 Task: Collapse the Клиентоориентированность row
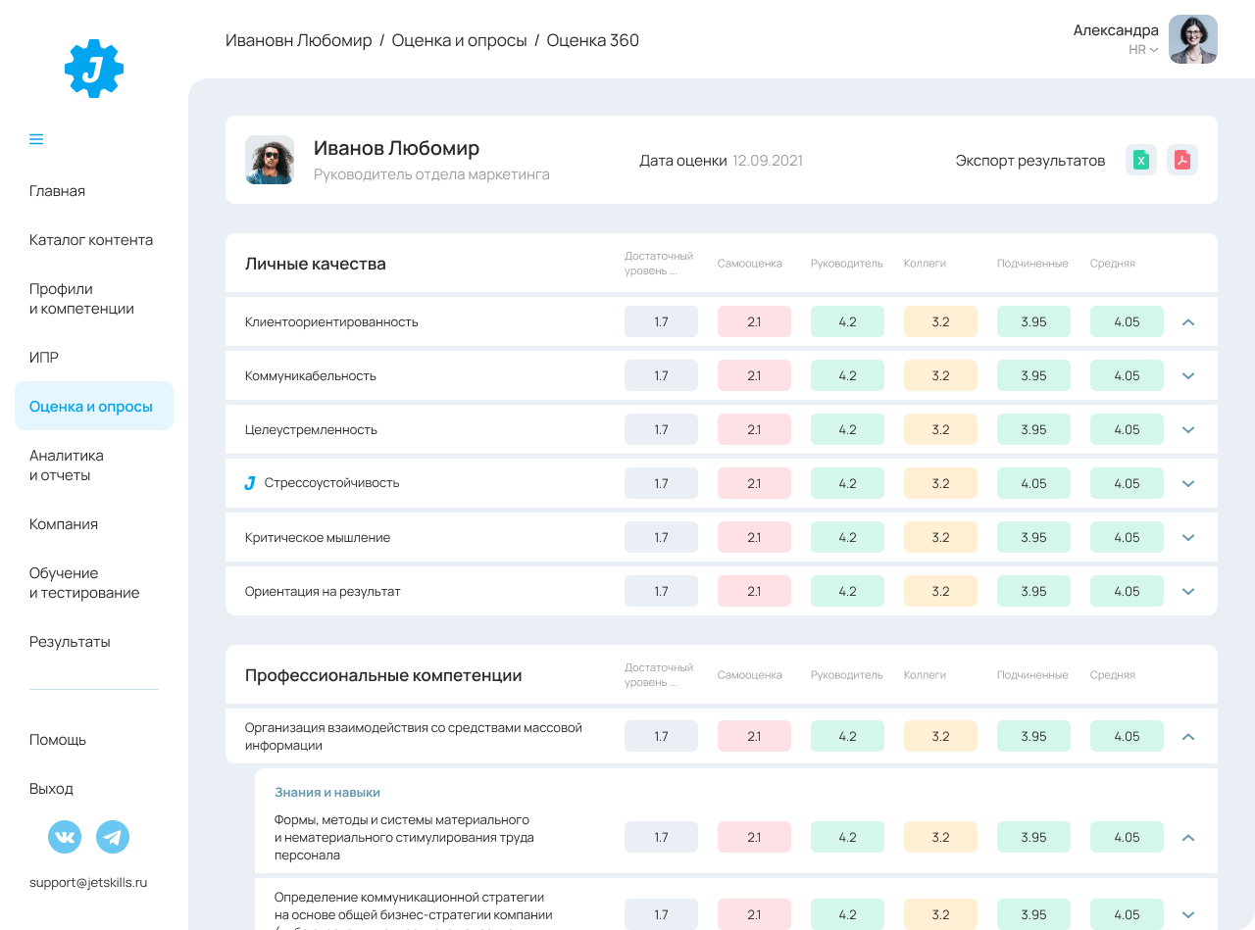(1188, 321)
